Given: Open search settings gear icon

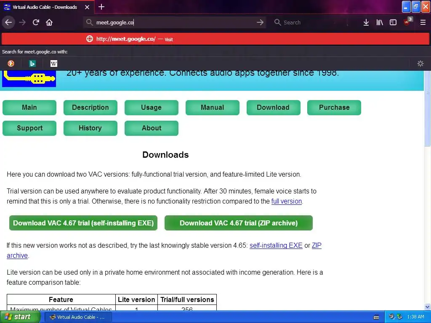Looking at the screenshot, I should tap(420, 64).
